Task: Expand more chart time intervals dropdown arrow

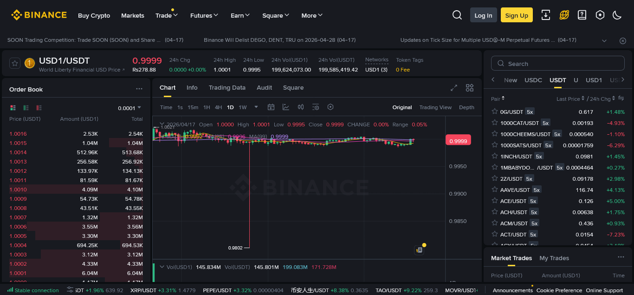Action: (x=256, y=107)
